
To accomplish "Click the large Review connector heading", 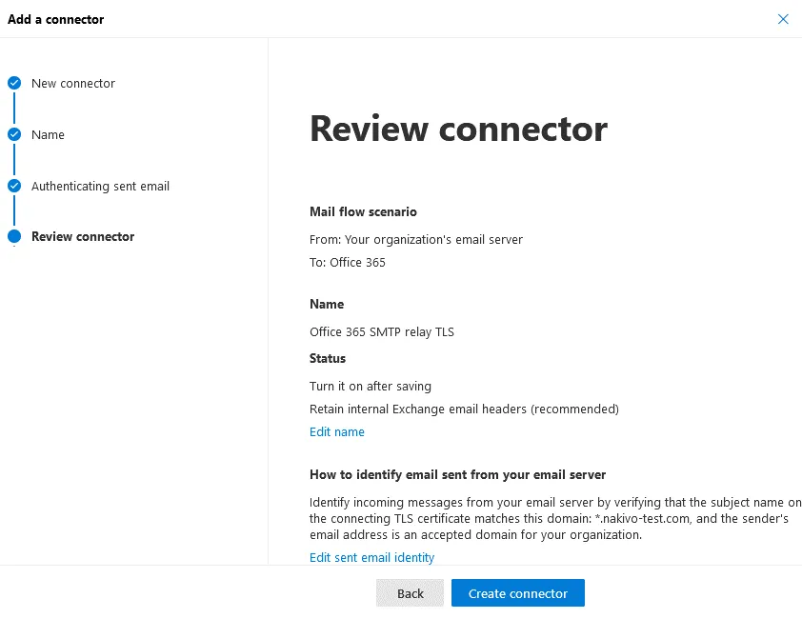I will pos(458,129).
